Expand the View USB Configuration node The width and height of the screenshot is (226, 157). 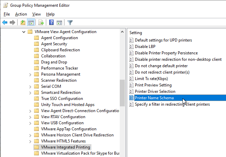coord(30,123)
